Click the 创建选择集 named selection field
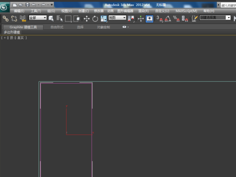The image size is (236, 177). 213,18
